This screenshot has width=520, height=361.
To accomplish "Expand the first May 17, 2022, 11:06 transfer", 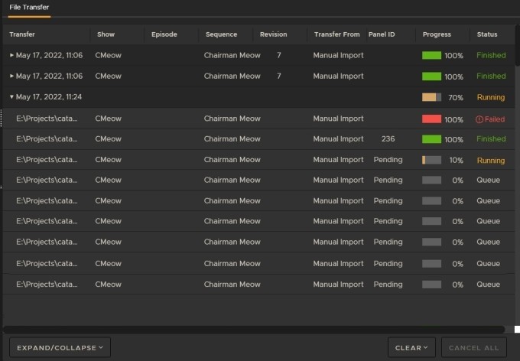I will (11, 56).
